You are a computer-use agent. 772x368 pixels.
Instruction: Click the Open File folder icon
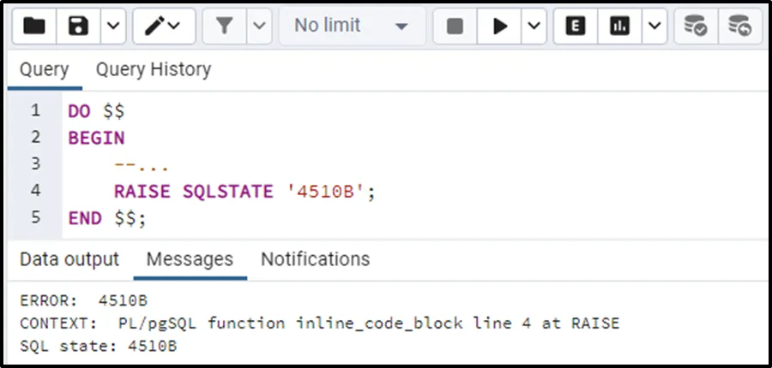(34, 27)
